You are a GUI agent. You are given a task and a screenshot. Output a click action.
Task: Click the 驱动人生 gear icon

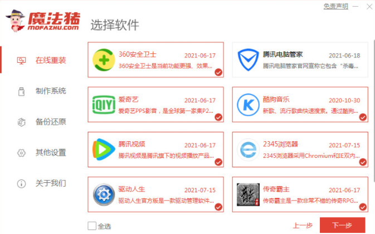pyautogui.click(x=104, y=195)
